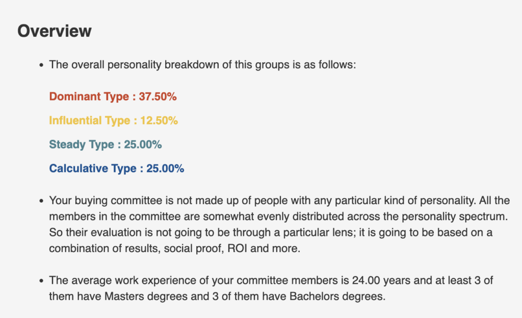Click the 37.50% percentage value
The image size is (522, 318).
[158, 96]
